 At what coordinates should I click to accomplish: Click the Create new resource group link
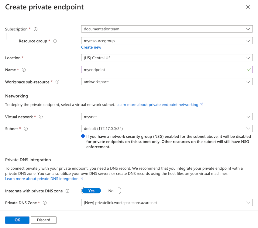click(91, 47)
